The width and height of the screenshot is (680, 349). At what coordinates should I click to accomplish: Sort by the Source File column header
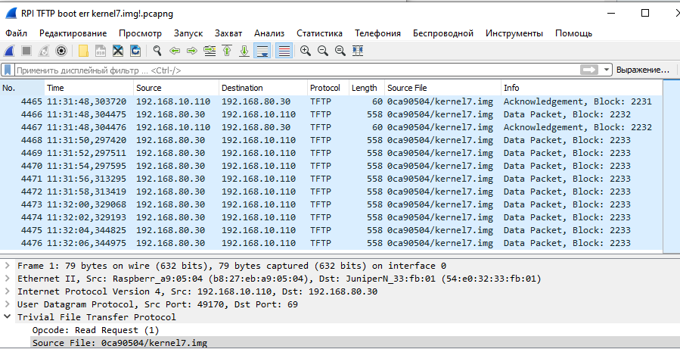pos(442,88)
